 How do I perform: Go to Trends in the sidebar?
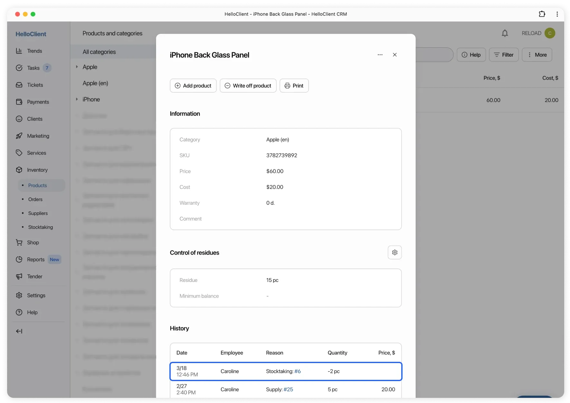tap(34, 51)
